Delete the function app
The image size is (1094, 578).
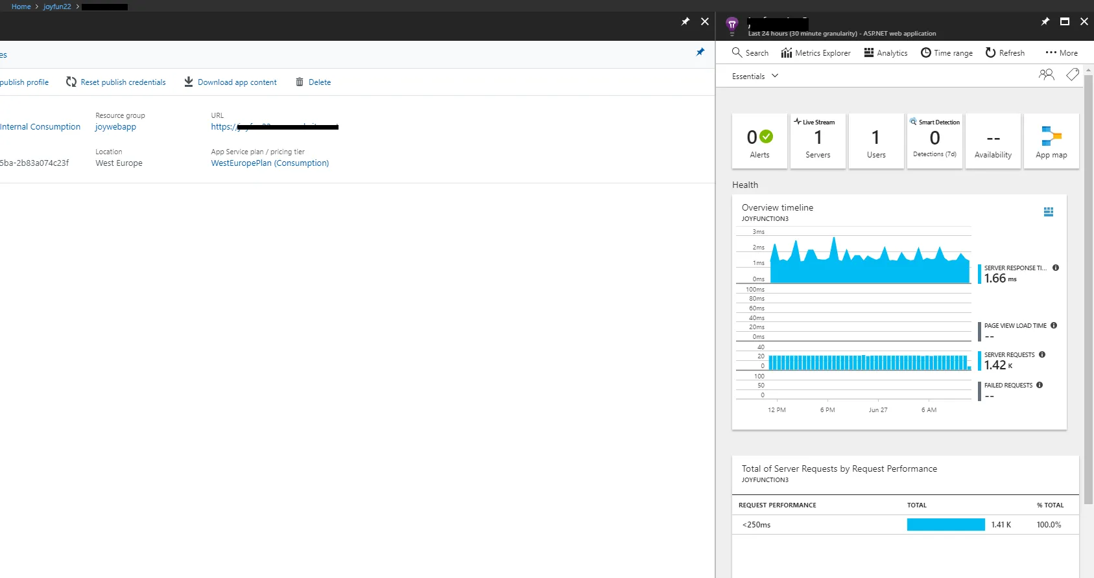pos(313,82)
